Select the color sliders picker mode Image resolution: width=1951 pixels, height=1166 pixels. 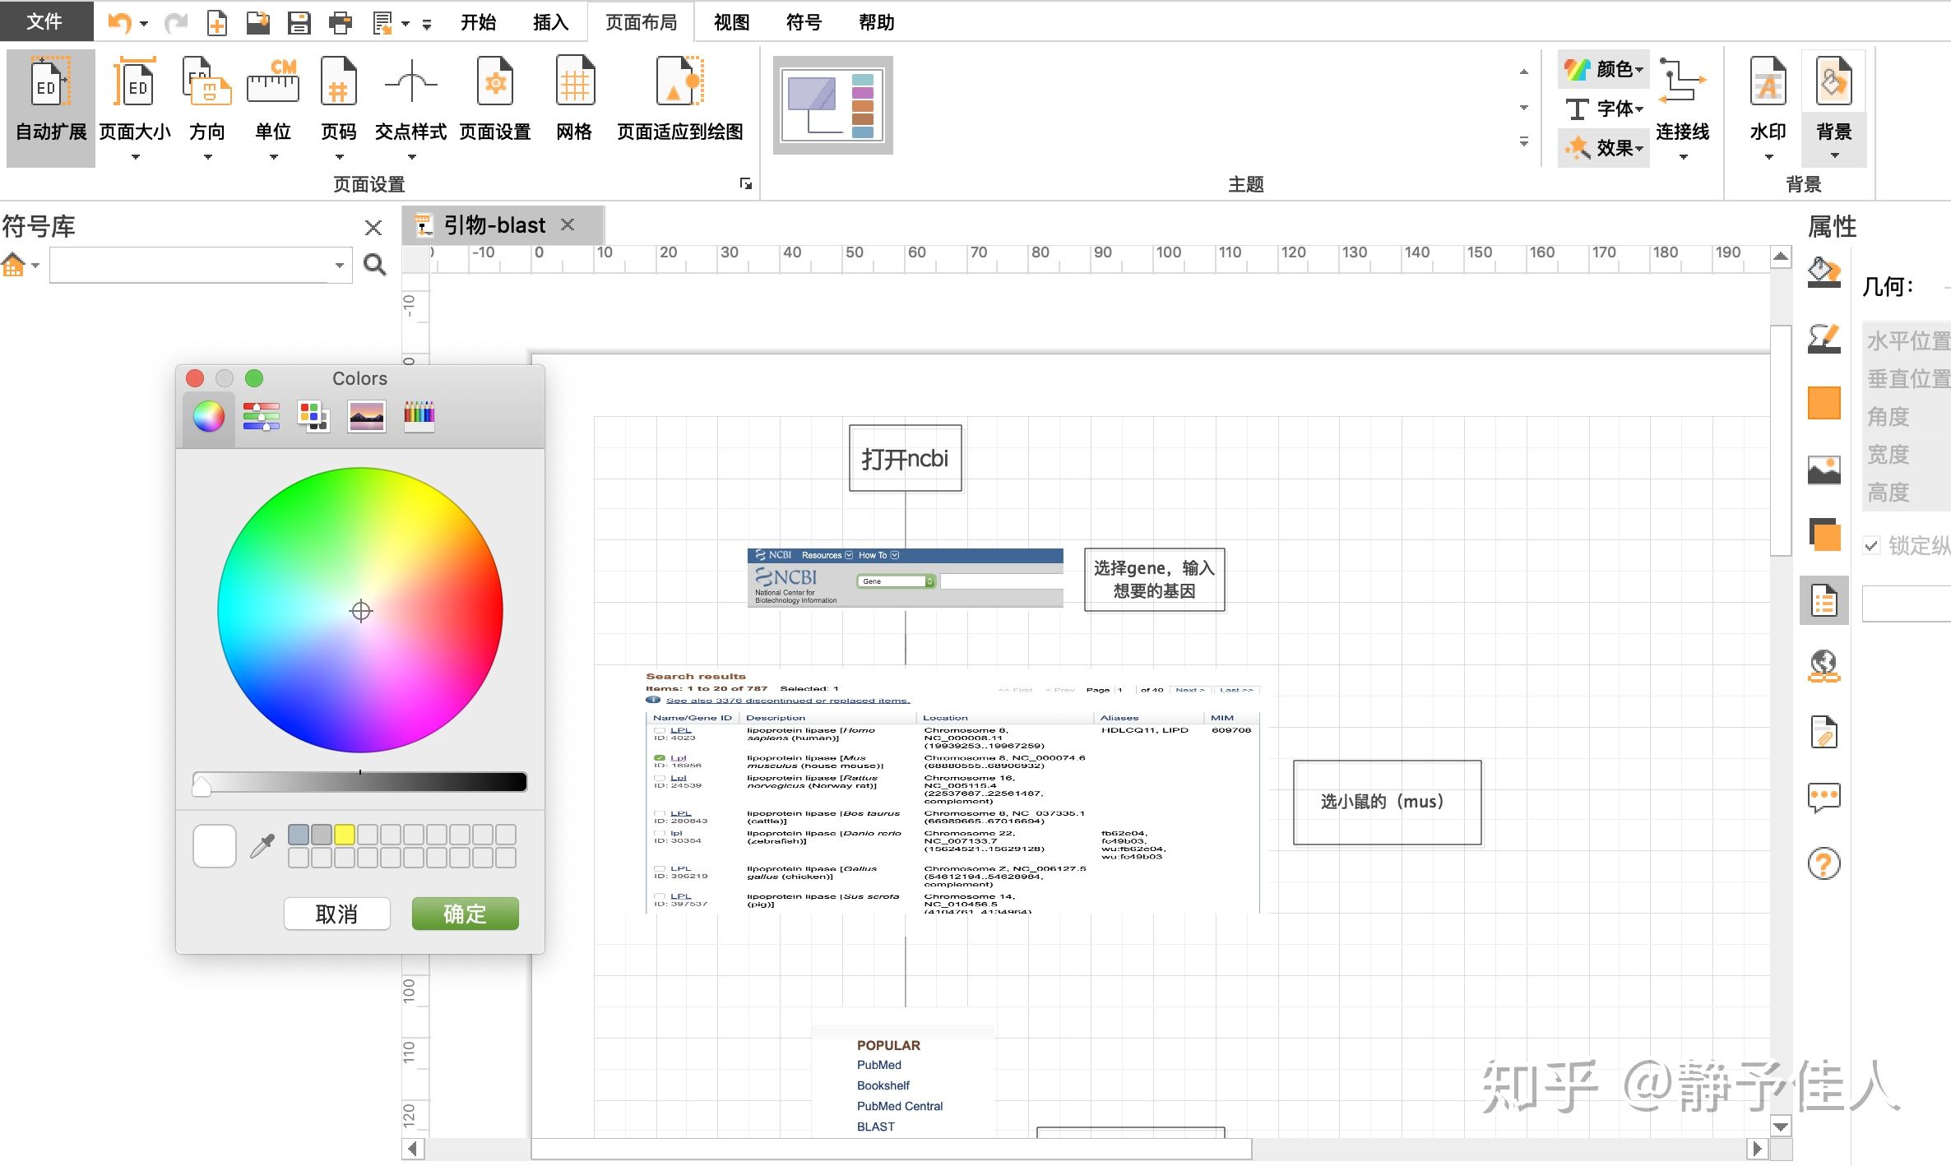(x=262, y=417)
